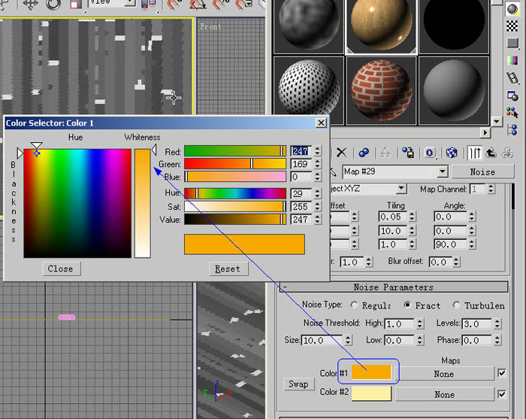The height and width of the screenshot is (419, 526).
Task: Toggle the Color #2 map checkbox
Action: pos(501,394)
